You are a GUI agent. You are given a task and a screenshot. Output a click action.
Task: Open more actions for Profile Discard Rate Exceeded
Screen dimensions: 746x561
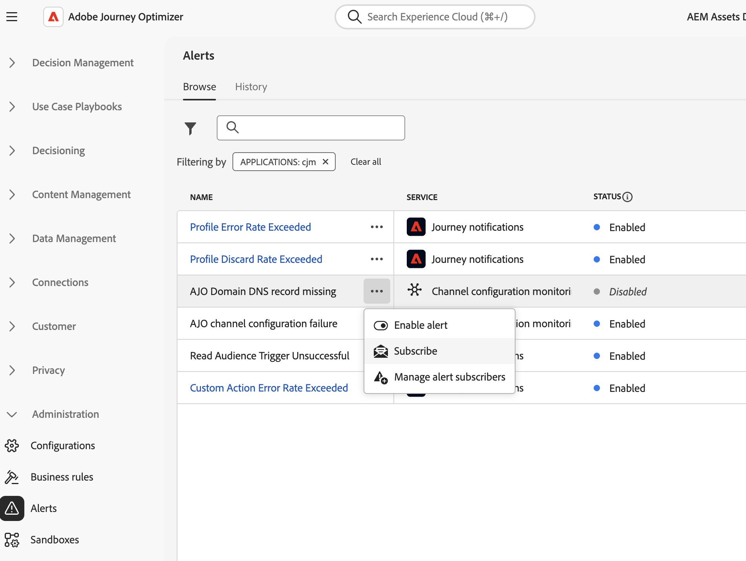377,259
